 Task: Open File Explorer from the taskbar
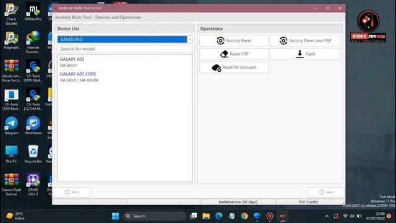pos(206,216)
